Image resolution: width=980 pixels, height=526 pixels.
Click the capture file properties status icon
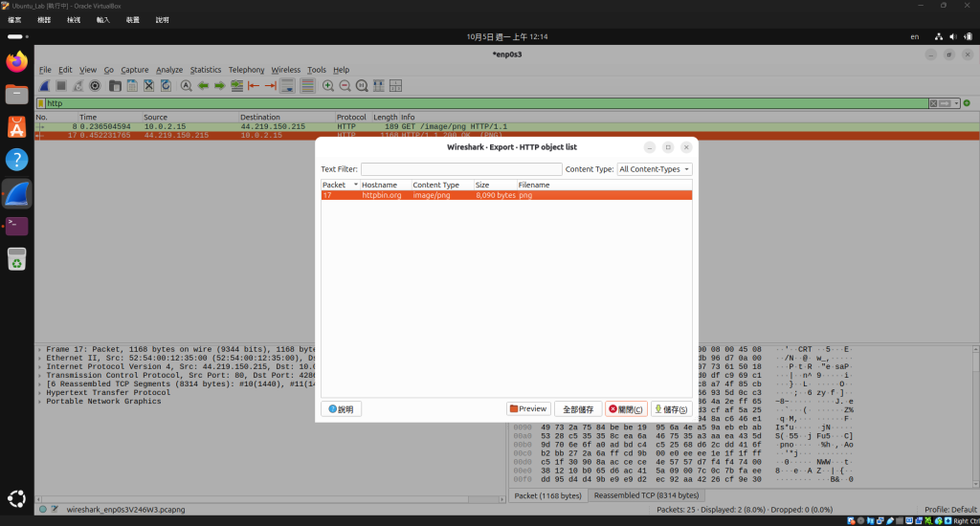55,510
